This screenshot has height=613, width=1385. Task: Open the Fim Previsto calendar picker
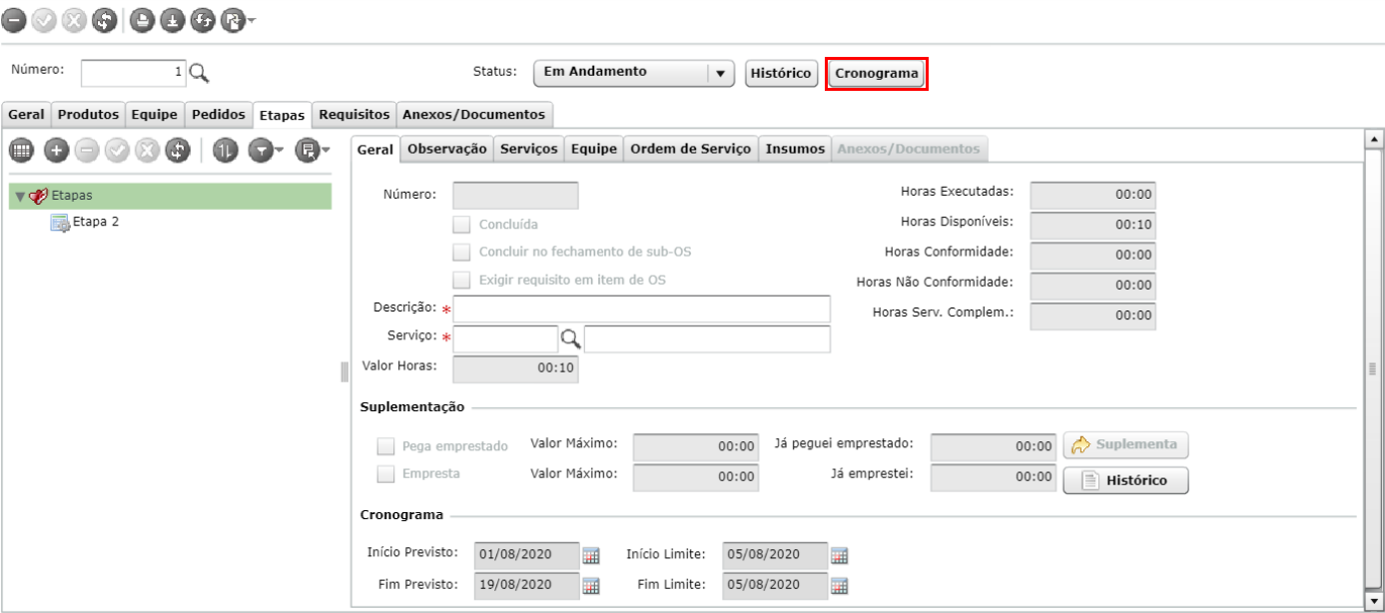click(x=591, y=586)
